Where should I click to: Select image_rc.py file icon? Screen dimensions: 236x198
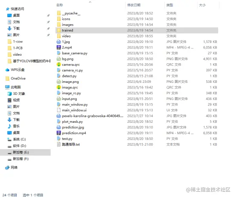pos(59,93)
